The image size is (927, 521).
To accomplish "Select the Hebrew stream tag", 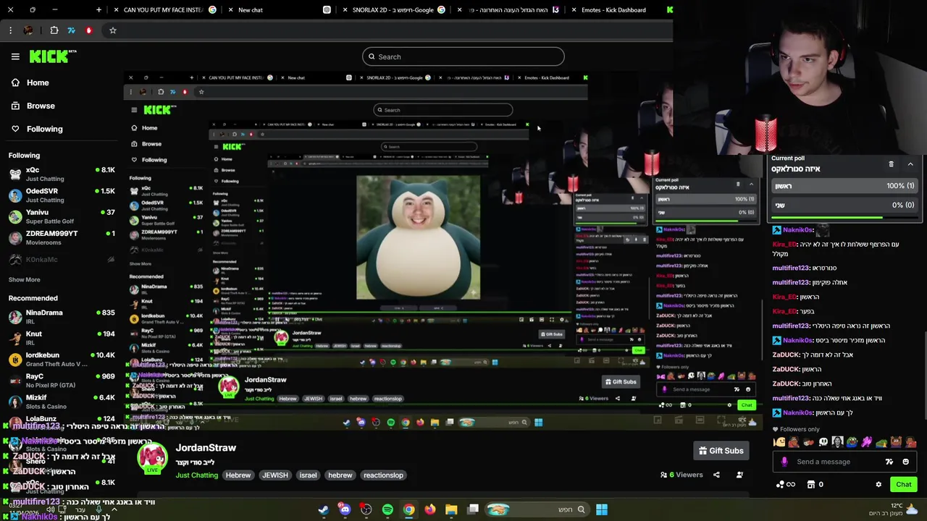I will point(238,475).
